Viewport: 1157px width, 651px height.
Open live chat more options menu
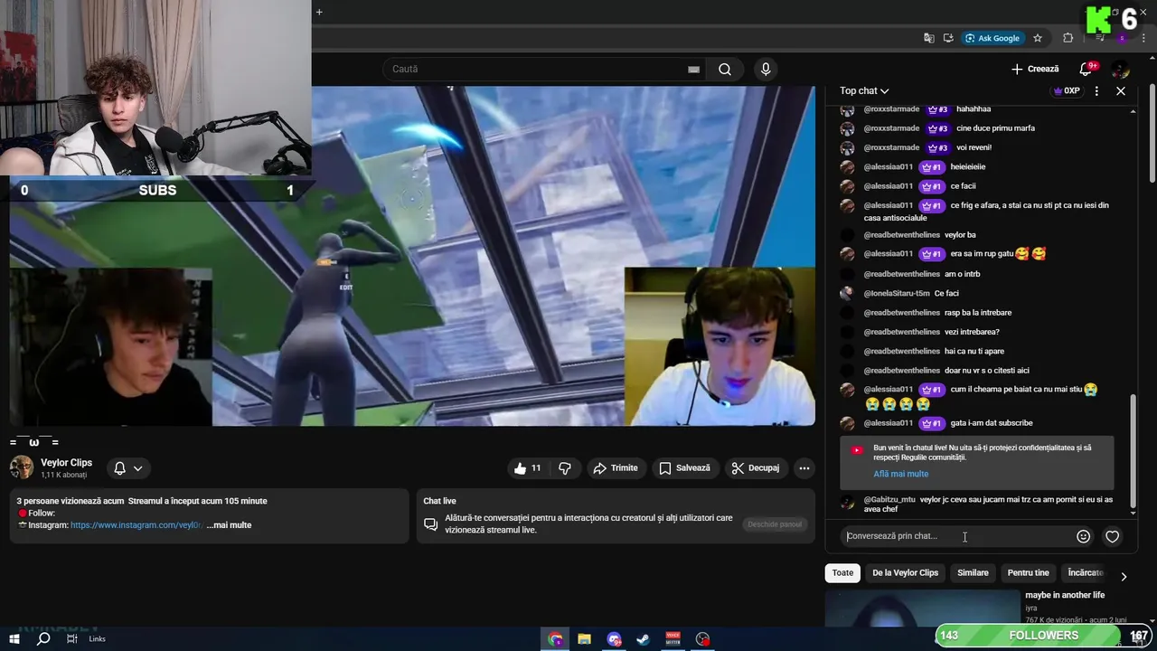[1096, 91]
